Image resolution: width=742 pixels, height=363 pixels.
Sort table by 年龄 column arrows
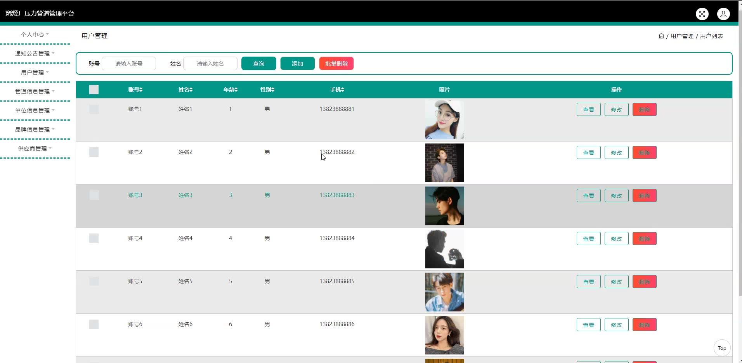pos(236,90)
